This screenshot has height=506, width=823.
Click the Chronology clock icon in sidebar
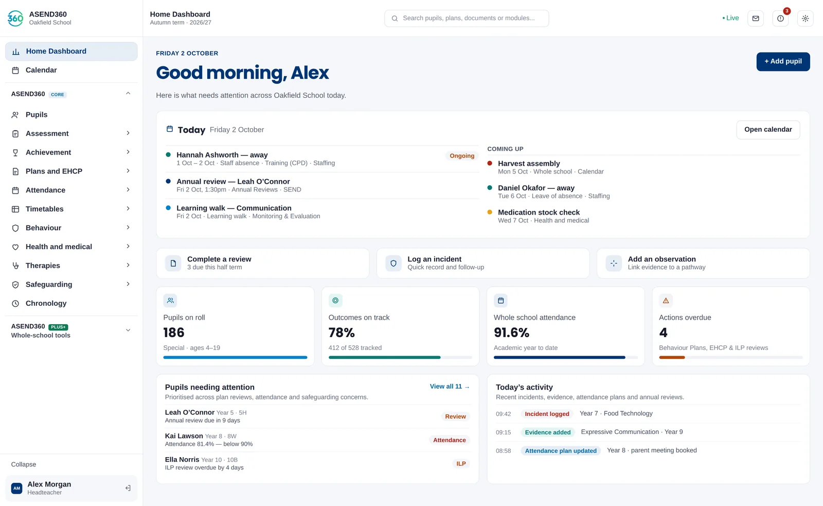15,304
